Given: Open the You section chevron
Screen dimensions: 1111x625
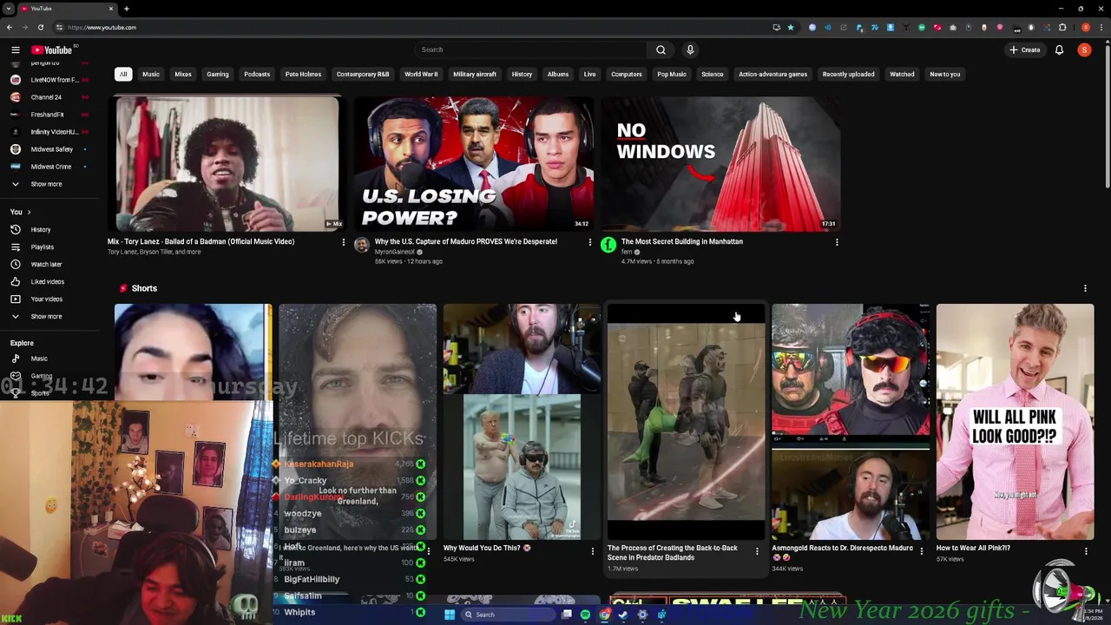Looking at the screenshot, I should pos(29,213).
